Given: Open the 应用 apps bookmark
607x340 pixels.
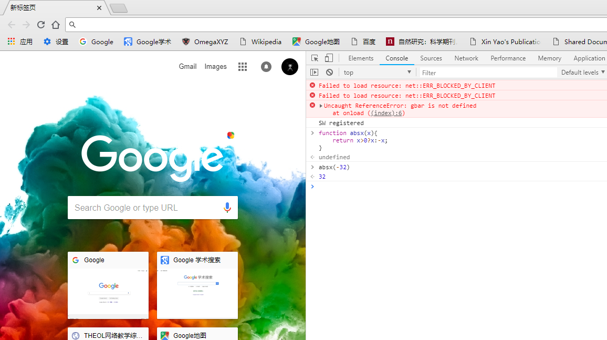Looking at the screenshot, I should 20,42.
